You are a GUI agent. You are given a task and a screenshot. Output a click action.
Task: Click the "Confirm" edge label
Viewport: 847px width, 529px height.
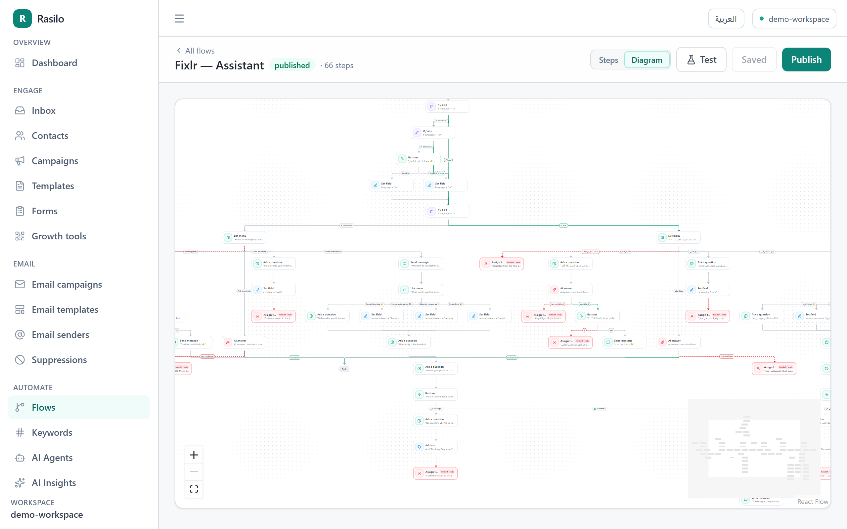[599, 409]
